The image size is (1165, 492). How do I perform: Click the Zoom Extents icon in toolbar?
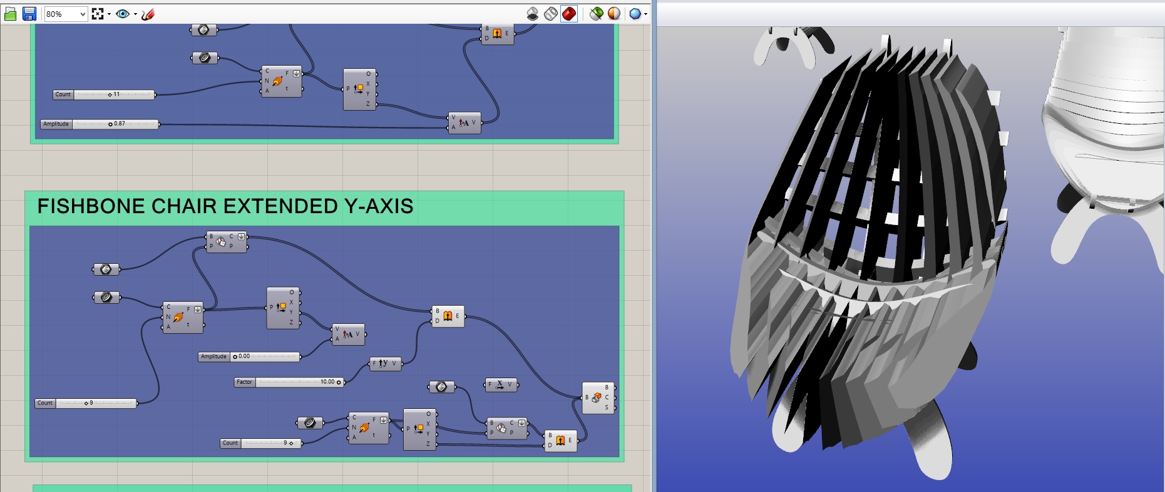97,14
